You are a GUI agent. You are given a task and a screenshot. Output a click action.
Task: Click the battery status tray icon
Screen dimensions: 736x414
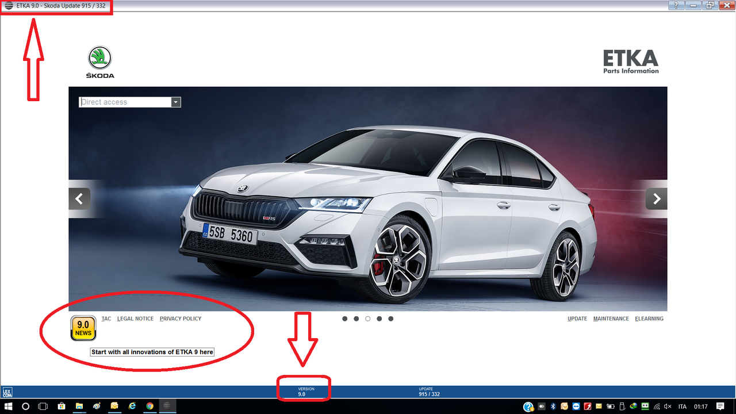(x=611, y=407)
